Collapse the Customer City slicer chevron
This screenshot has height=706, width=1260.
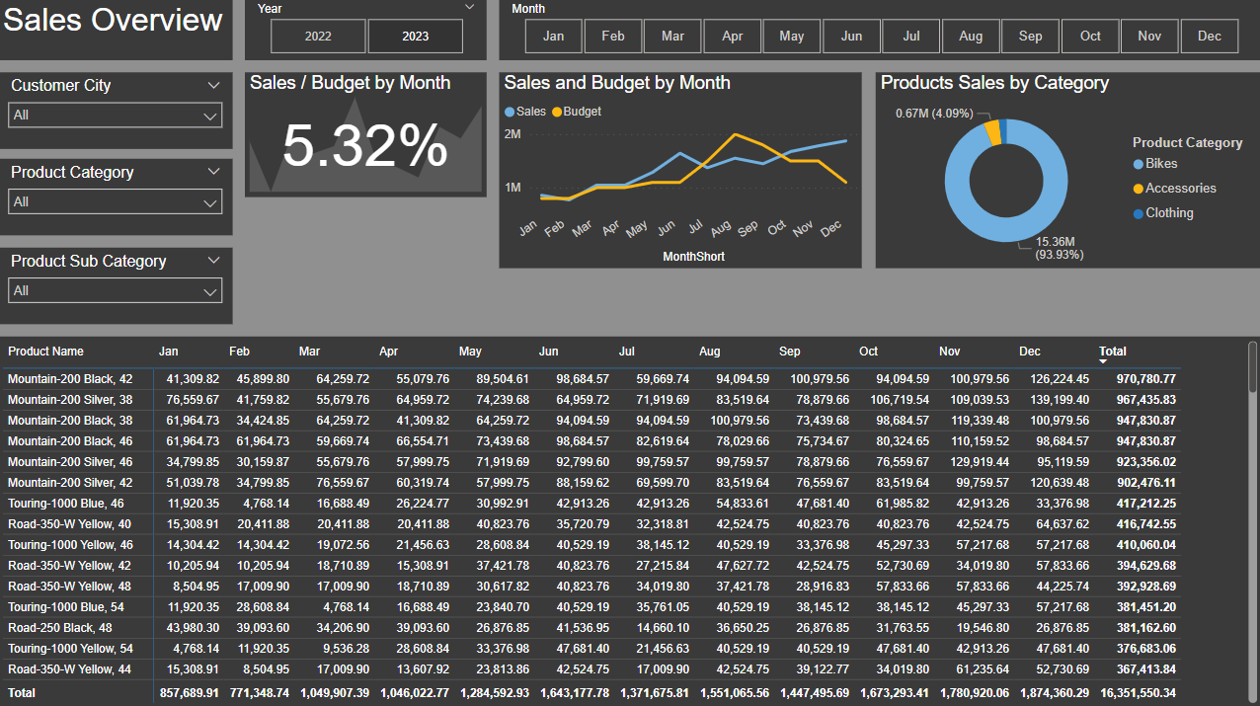[x=213, y=86]
